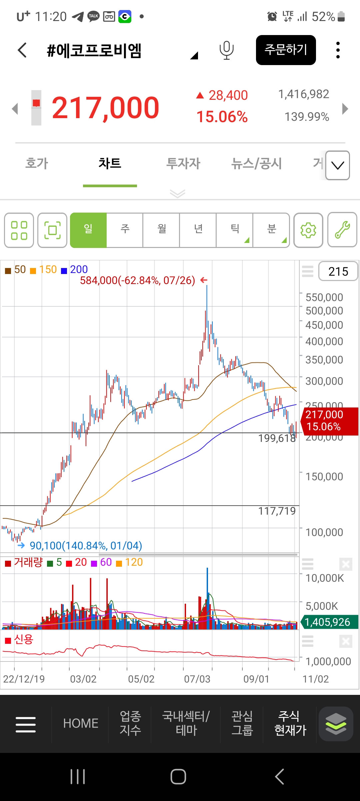Screen dimensions: 360x801
Task: Open the hamburger menu in bottom bar
Action: (26, 725)
